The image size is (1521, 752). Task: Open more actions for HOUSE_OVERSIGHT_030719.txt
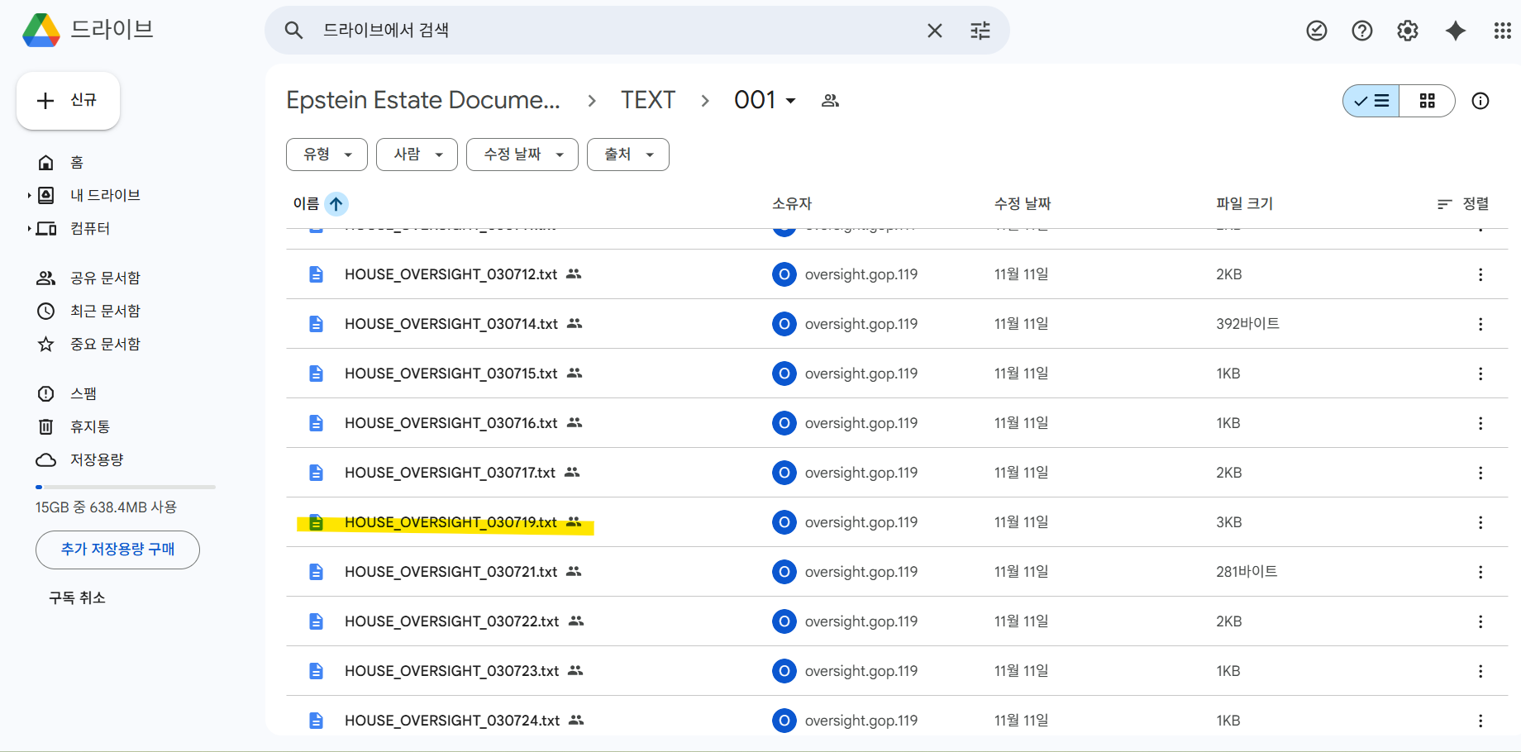1480,522
